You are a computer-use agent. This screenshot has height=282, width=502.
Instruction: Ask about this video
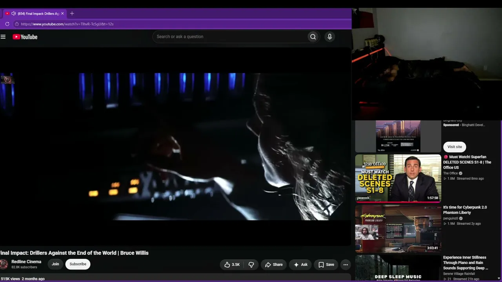click(x=300, y=265)
